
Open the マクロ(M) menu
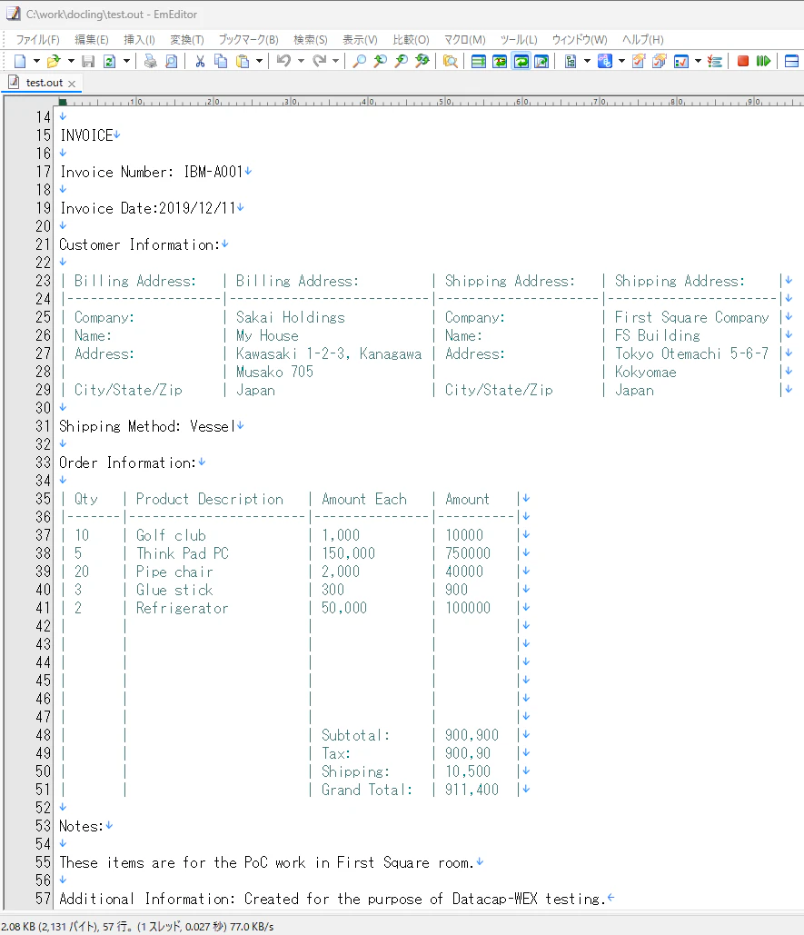465,39
